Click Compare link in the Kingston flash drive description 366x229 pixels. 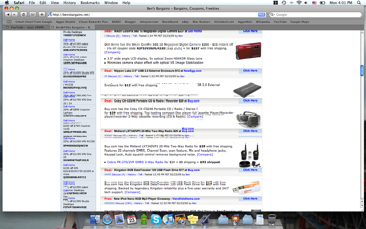132,192
